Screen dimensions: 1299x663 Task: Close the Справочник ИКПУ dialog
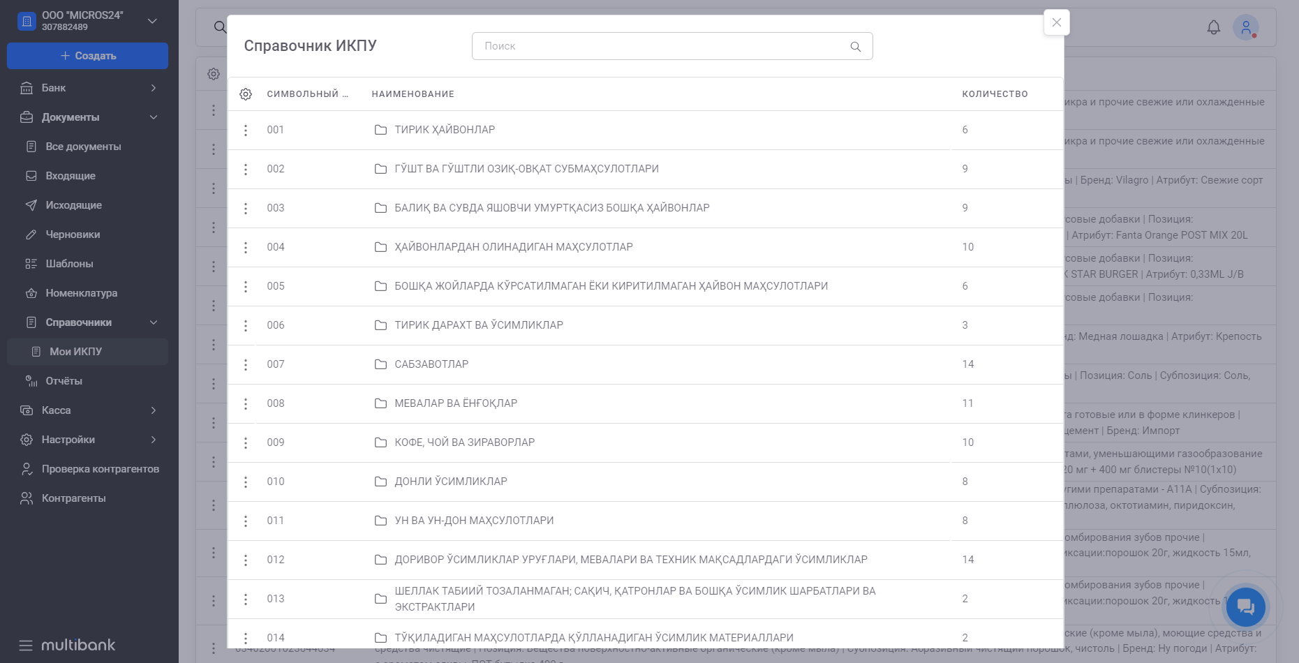(1056, 22)
